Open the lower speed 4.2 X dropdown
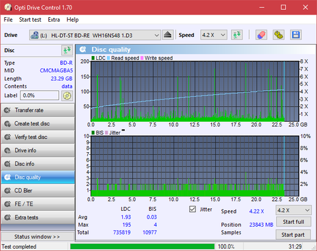 tap(293, 210)
